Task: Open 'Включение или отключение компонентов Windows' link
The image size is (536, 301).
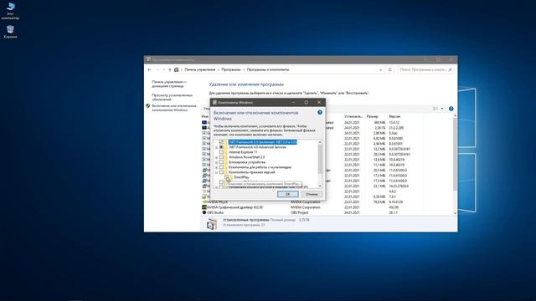Action: coord(174,108)
